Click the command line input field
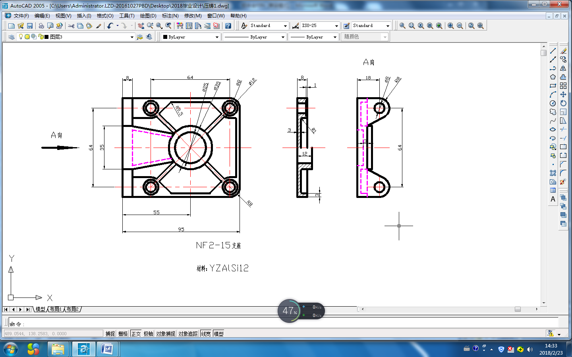The width and height of the screenshot is (572, 357). (278, 324)
